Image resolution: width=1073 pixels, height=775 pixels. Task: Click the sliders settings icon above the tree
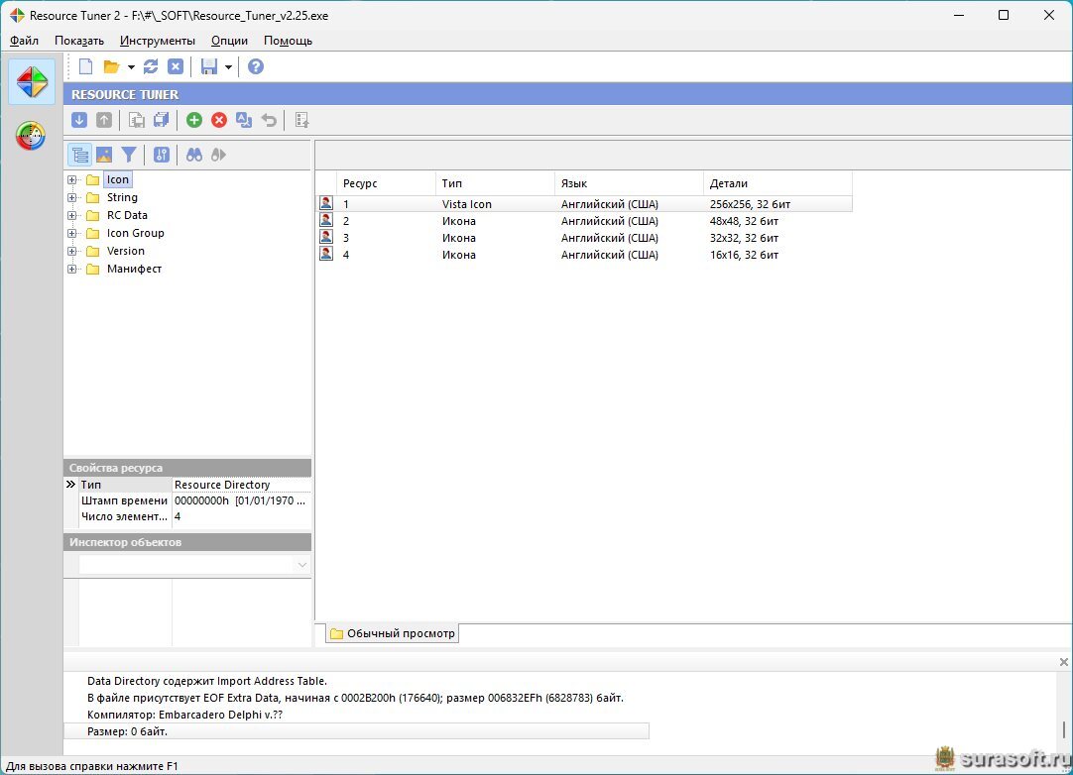click(x=162, y=156)
